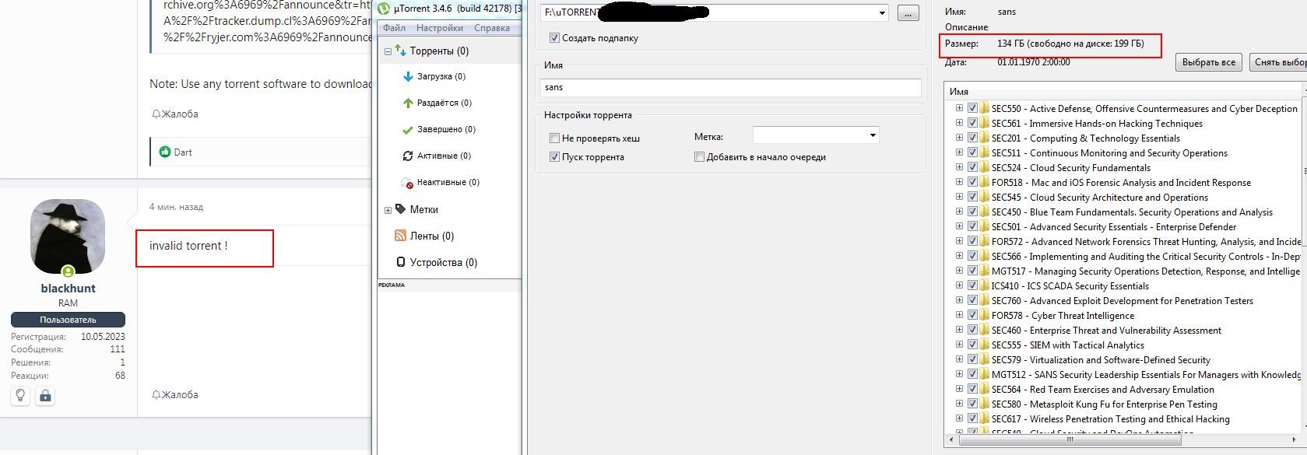The height and width of the screenshot is (455, 1307).
Task: Click the lightbulb icon under blackhunt profile
Action: tap(20, 396)
